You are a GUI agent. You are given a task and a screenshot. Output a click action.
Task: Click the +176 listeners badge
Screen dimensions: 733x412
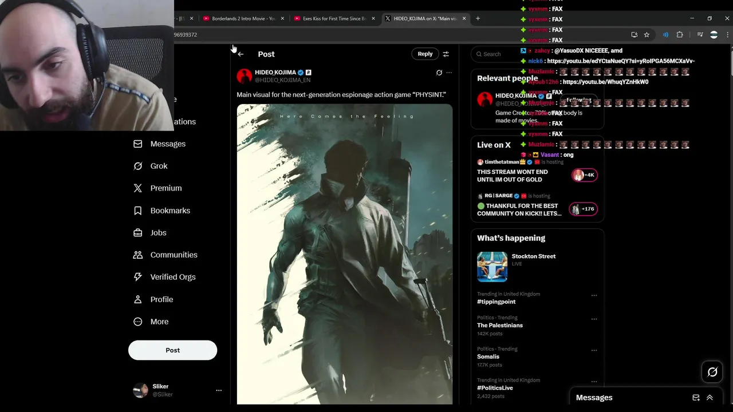[x=583, y=209]
